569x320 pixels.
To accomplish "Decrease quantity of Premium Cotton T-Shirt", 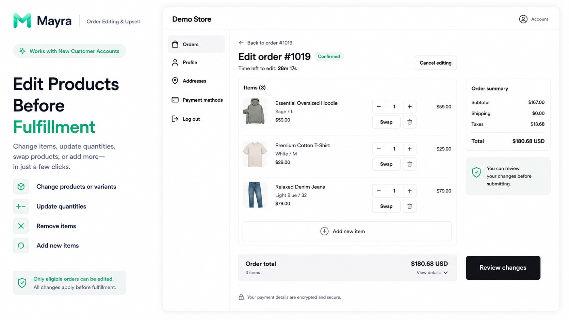I will (x=379, y=149).
